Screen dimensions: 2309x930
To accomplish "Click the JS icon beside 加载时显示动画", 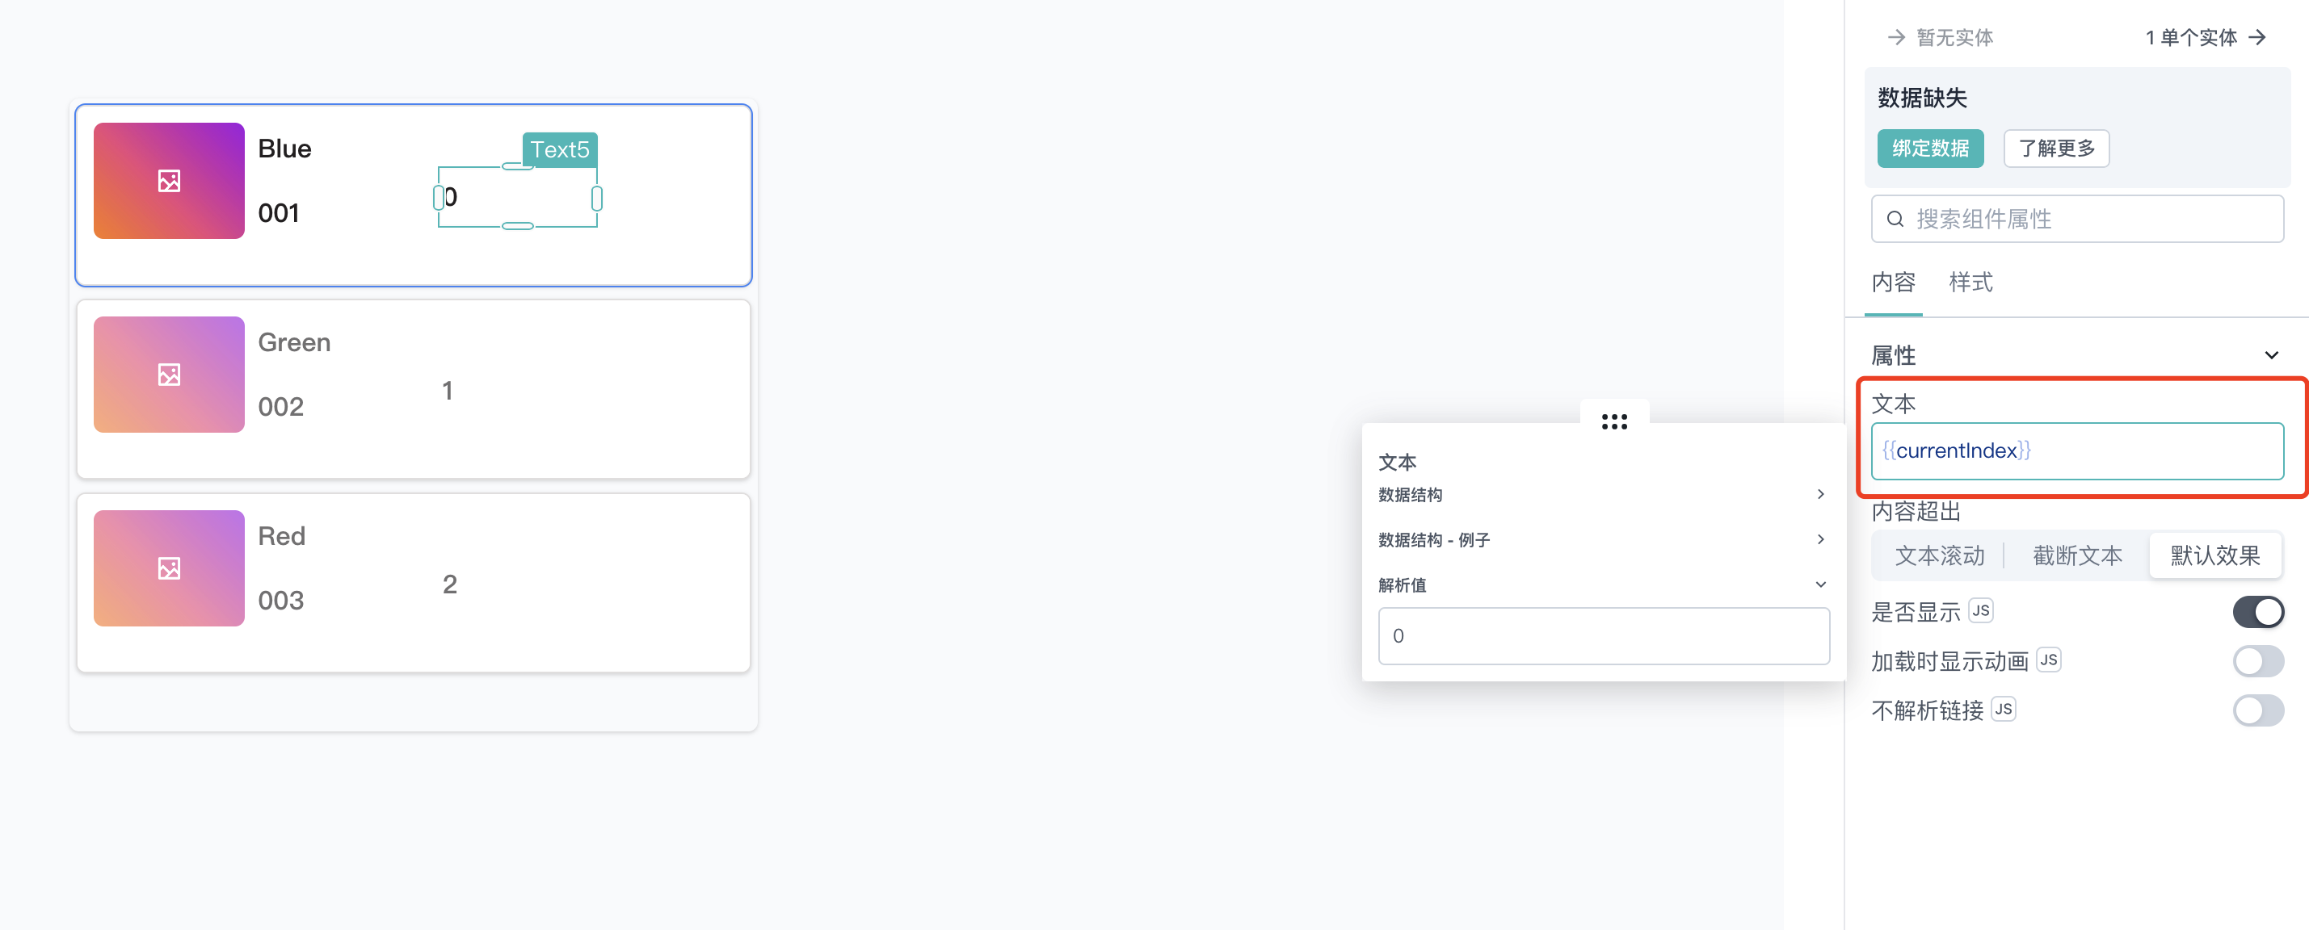I will pos(2048,660).
